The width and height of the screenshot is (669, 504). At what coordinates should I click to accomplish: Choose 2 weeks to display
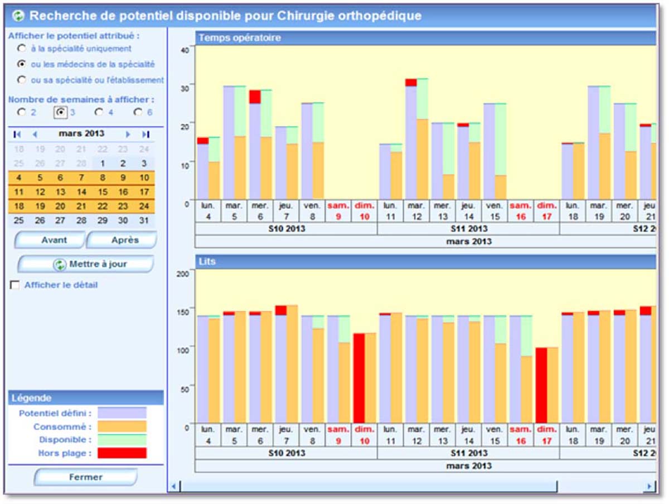(x=22, y=112)
